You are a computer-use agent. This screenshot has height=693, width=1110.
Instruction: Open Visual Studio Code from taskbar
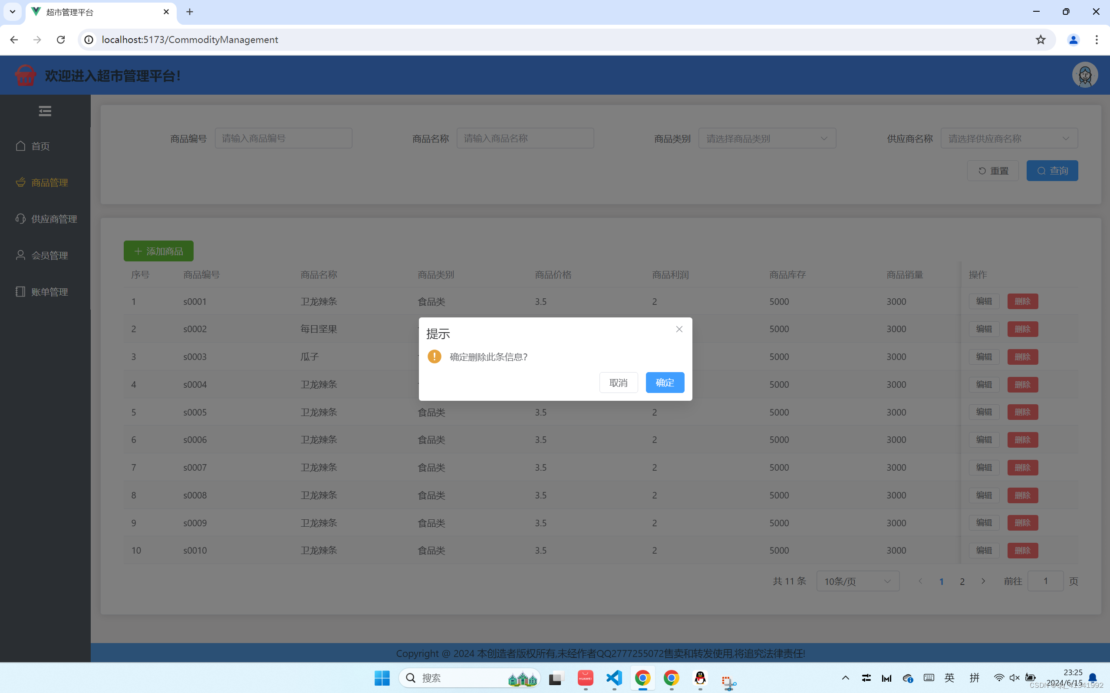(x=614, y=678)
